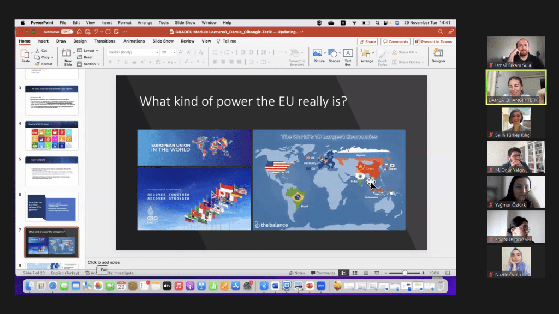559x314 pixels.
Task: Click the Home icon in title bar
Action: point(79,32)
